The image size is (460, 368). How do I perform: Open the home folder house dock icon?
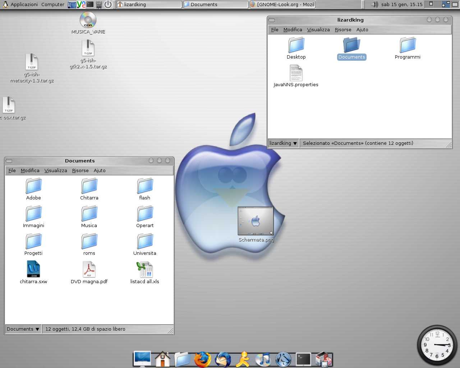point(162,359)
